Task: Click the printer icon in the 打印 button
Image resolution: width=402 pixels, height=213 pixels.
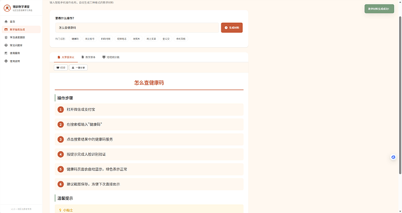Action: 58,68
